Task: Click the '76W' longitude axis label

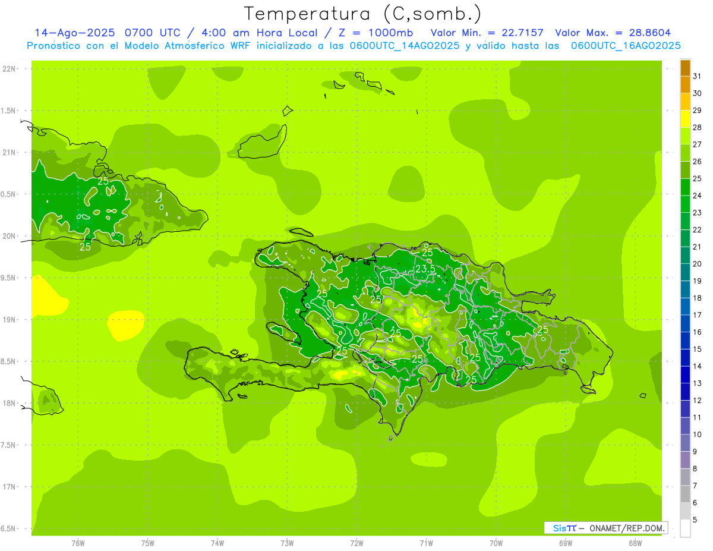Action: pos(78,543)
